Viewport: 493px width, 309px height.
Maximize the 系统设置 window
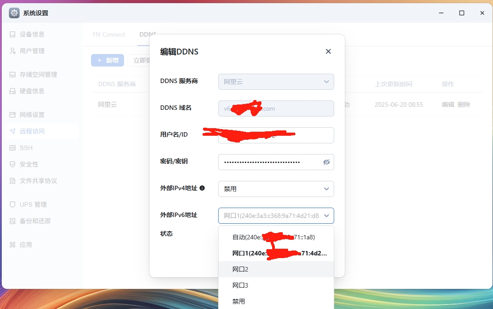click(462, 13)
